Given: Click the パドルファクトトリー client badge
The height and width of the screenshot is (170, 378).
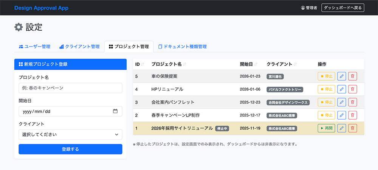Looking at the screenshot, I should pyautogui.click(x=285, y=89).
